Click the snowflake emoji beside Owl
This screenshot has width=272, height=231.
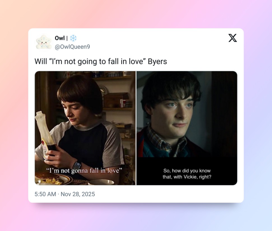tap(73, 38)
